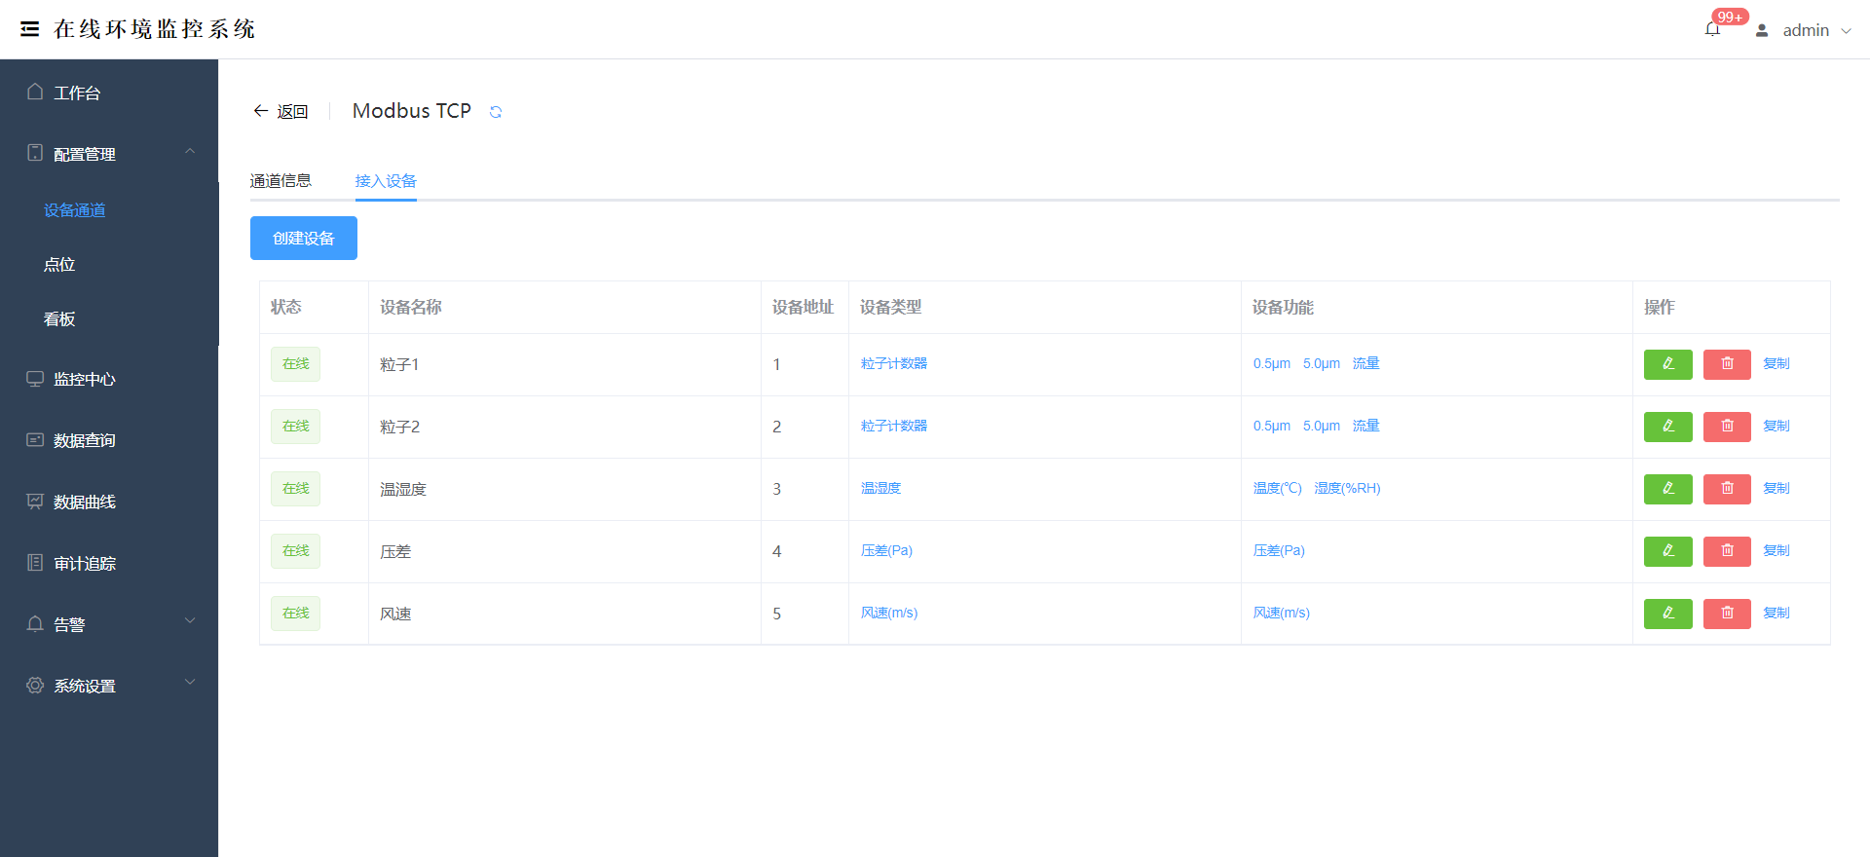Image resolution: width=1870 pixels, height=857 pixels.
Task: Click 复制 link for 粒子1 row
Action: point(1776,364)
